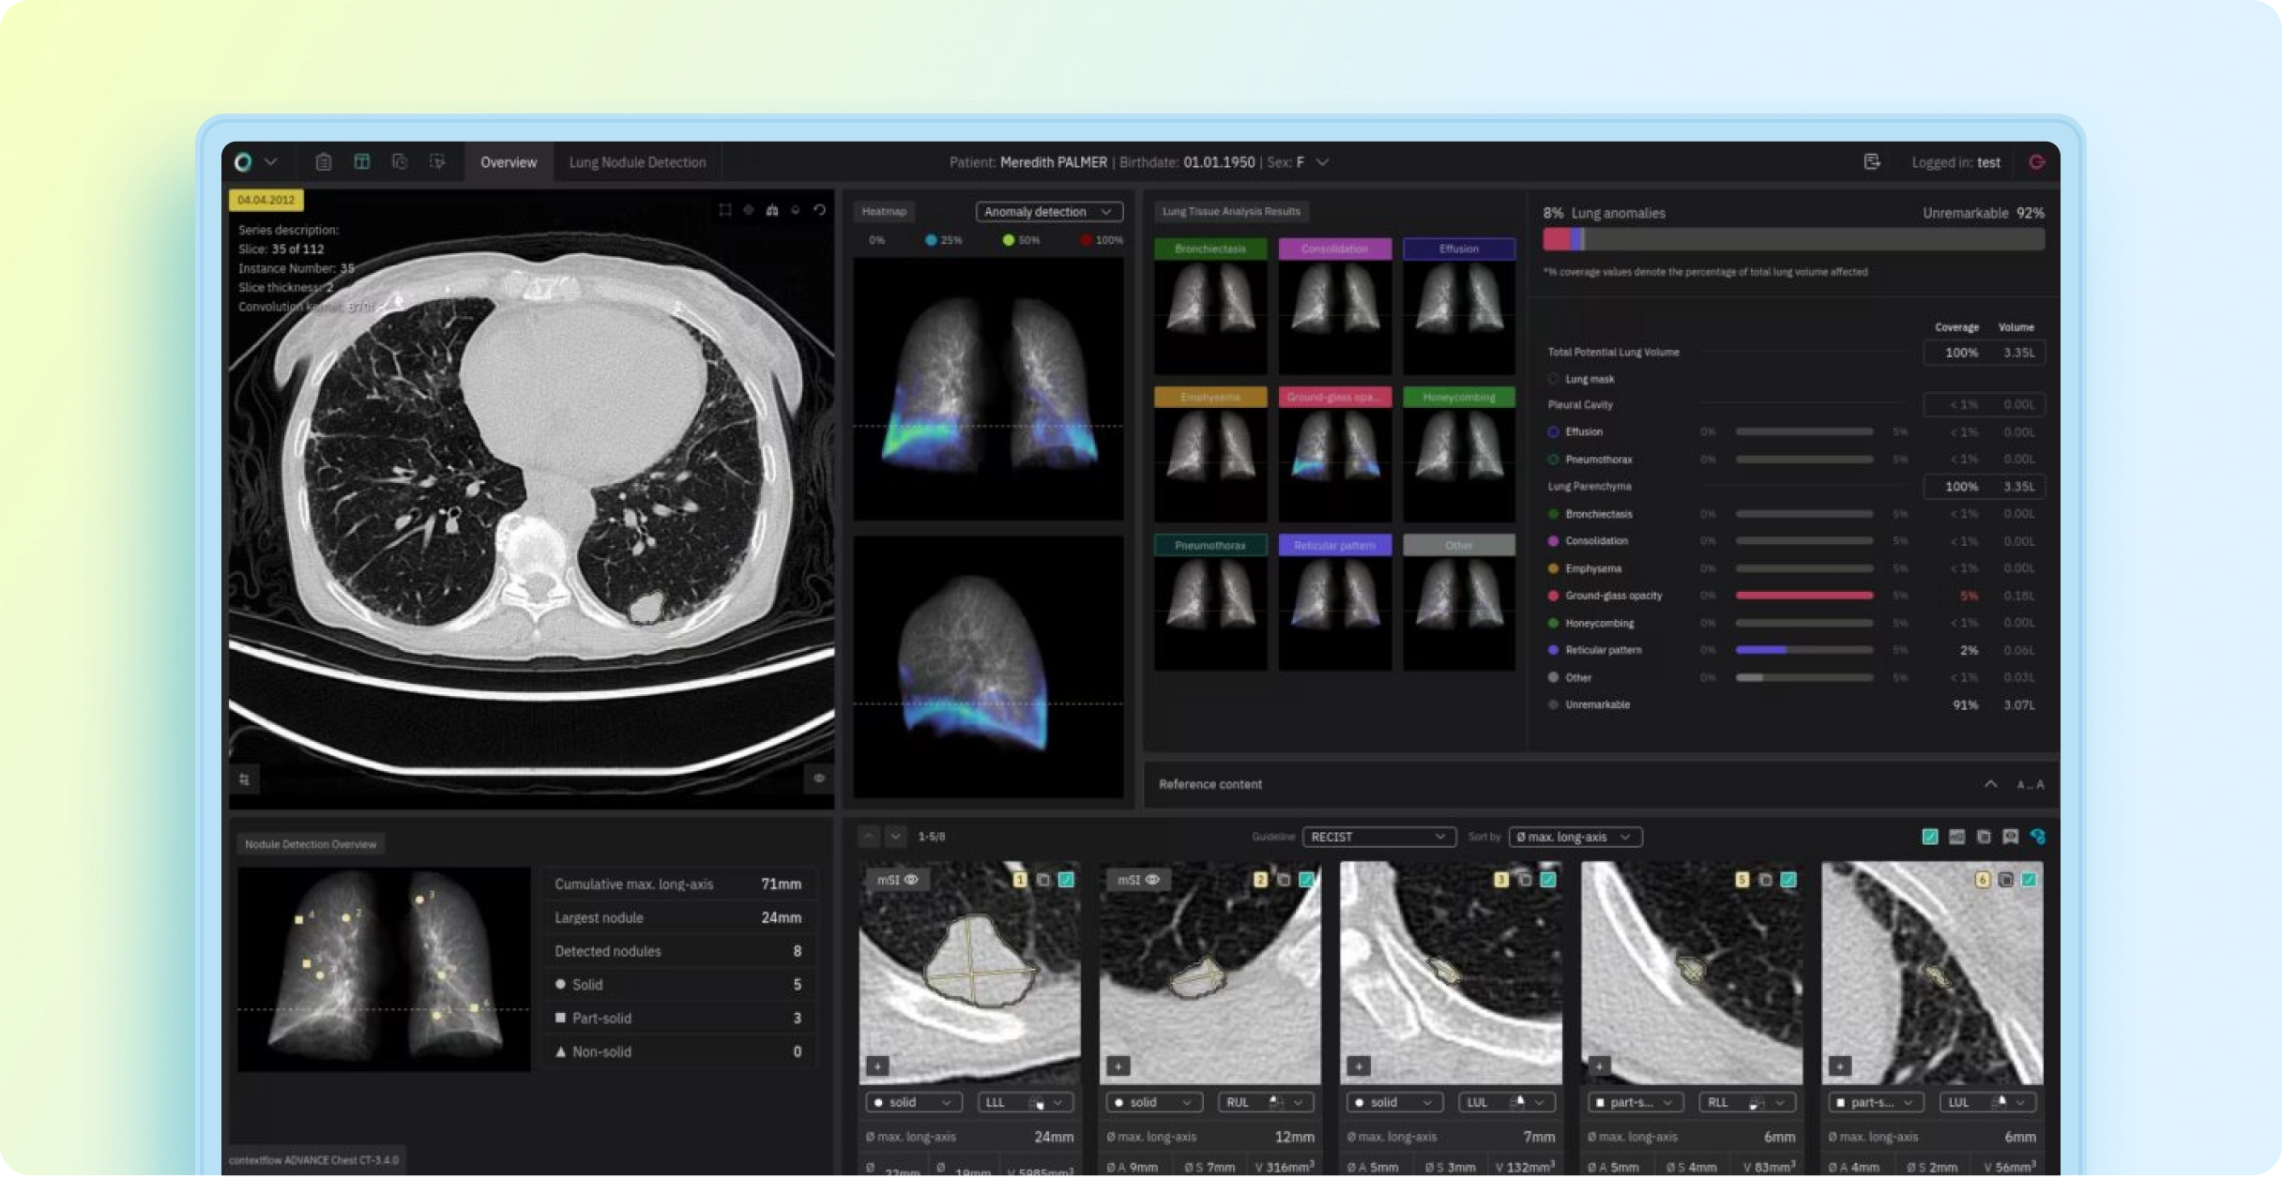This screenshot has width=2282, height=1179.
Task: Expand the patient info chevron next to Sex: F
Action: [x=1323, y=162]
